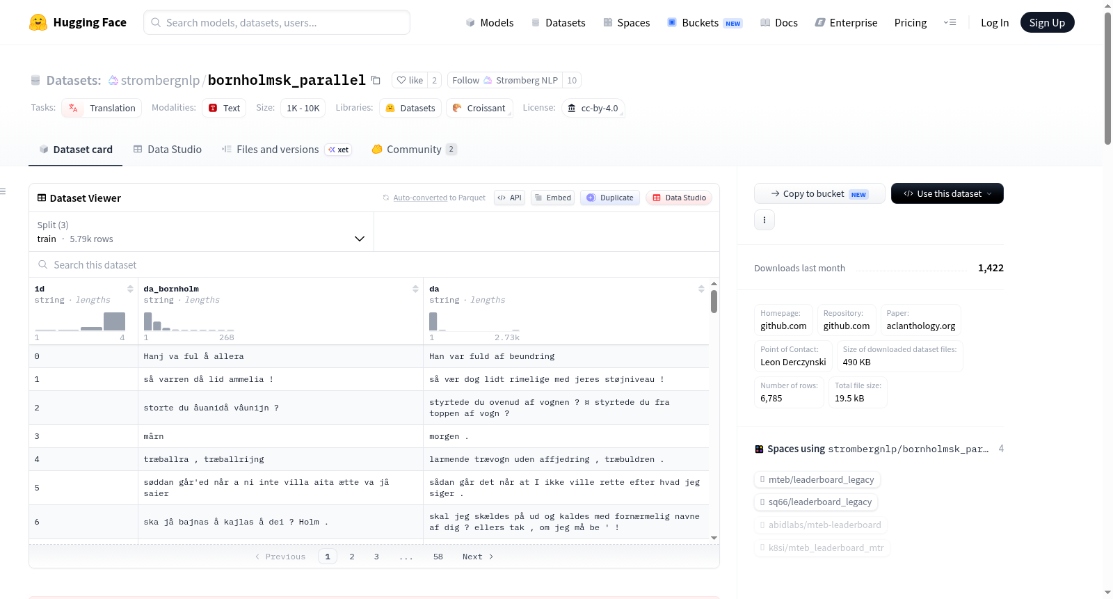The height and width of the screenshot is (599, 1113).
Task: Open Docs in top navigation
Action: 779,22
